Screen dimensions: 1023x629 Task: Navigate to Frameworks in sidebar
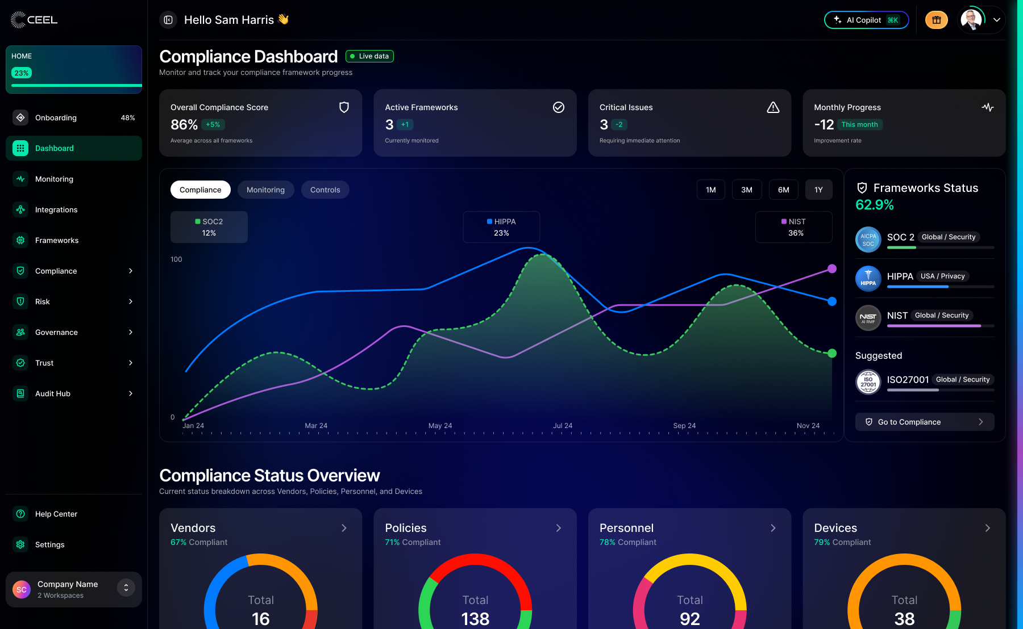tap(74, 240)
